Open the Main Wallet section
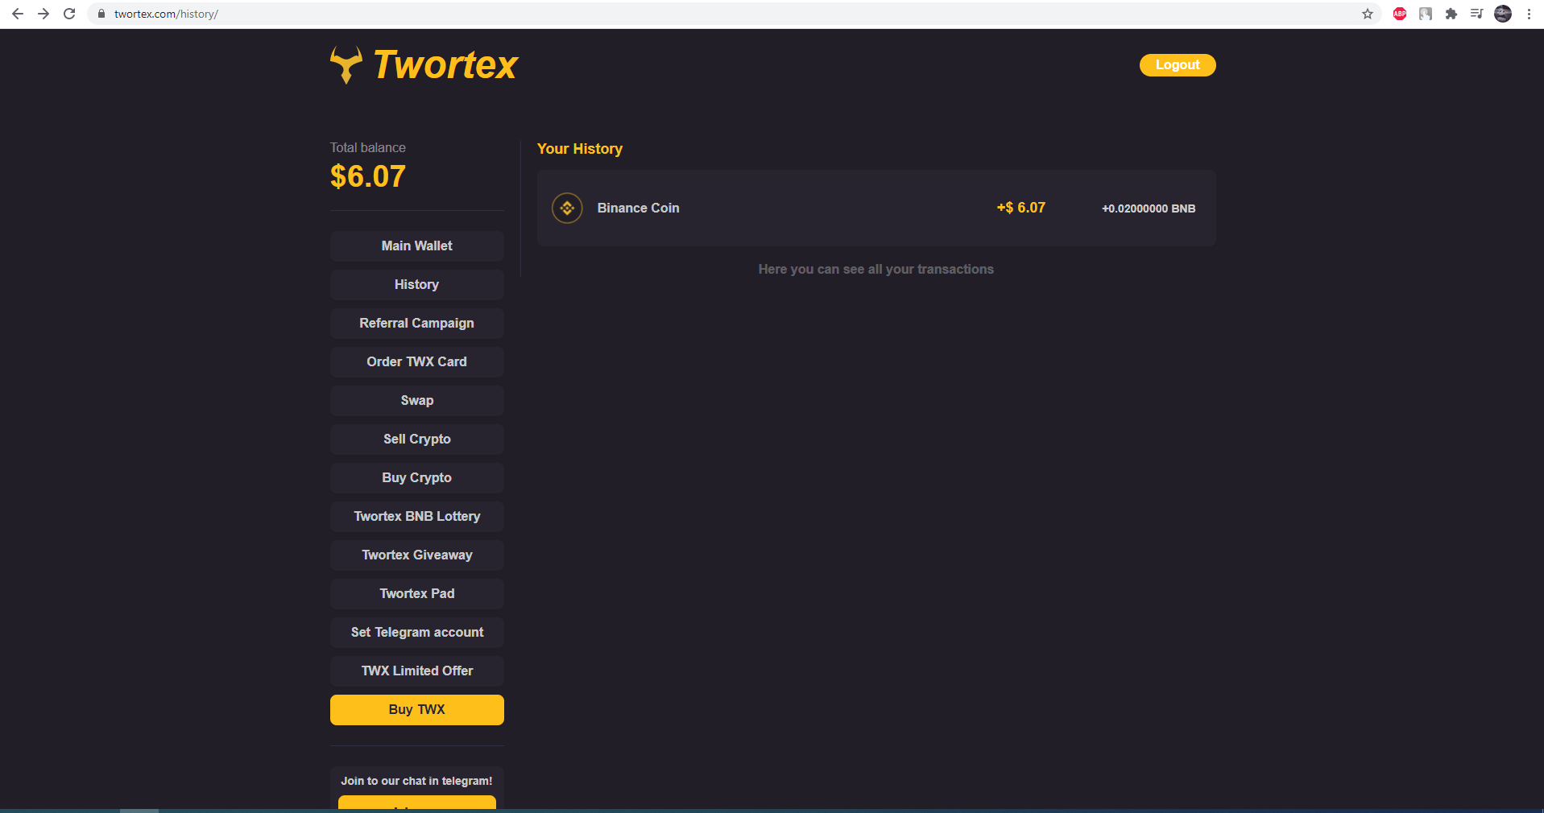 point(417,246)
